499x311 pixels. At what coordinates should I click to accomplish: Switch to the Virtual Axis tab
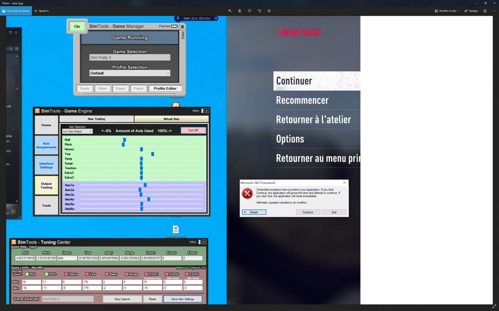click(171, 119)
